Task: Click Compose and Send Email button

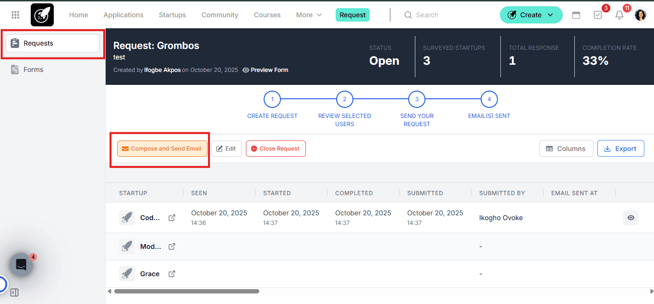Action: pyautogui.click(x=162, y=149)
